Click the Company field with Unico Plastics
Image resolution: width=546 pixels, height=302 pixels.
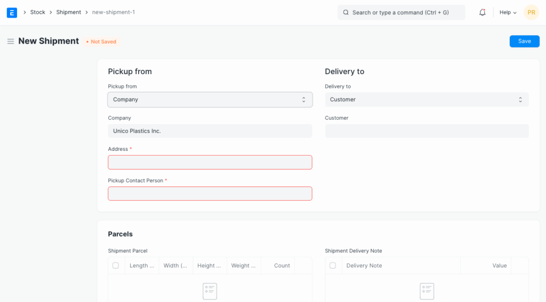tap(210, 131)
